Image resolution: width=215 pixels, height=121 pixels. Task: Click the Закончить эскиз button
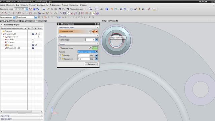click(6, 9)
